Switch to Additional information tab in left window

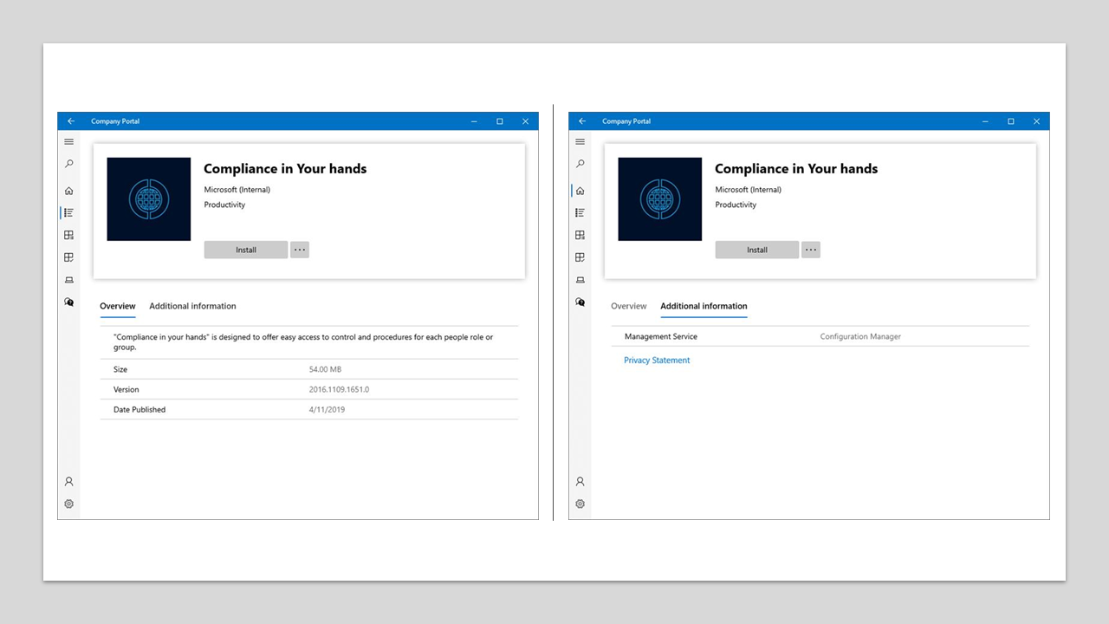192,306
